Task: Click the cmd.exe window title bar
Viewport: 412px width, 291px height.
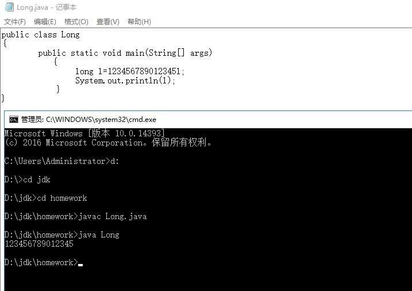Action: 208,120
